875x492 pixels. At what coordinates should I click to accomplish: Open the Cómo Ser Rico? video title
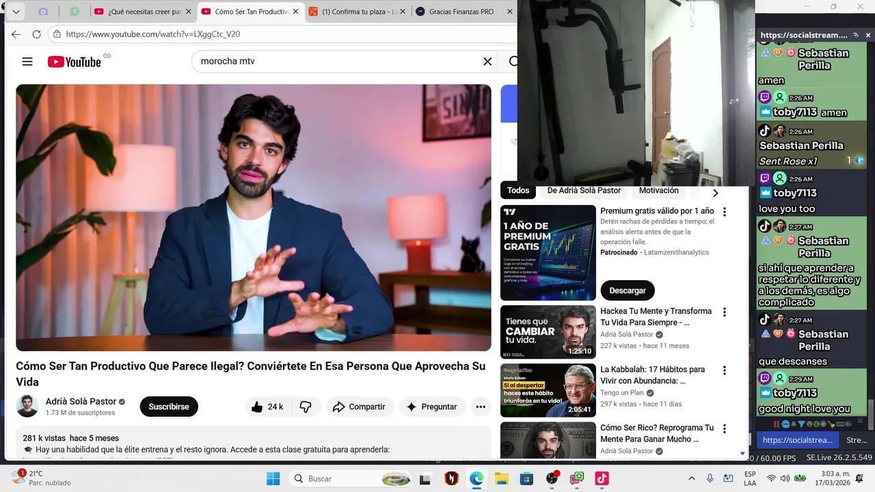pos(657,433)
